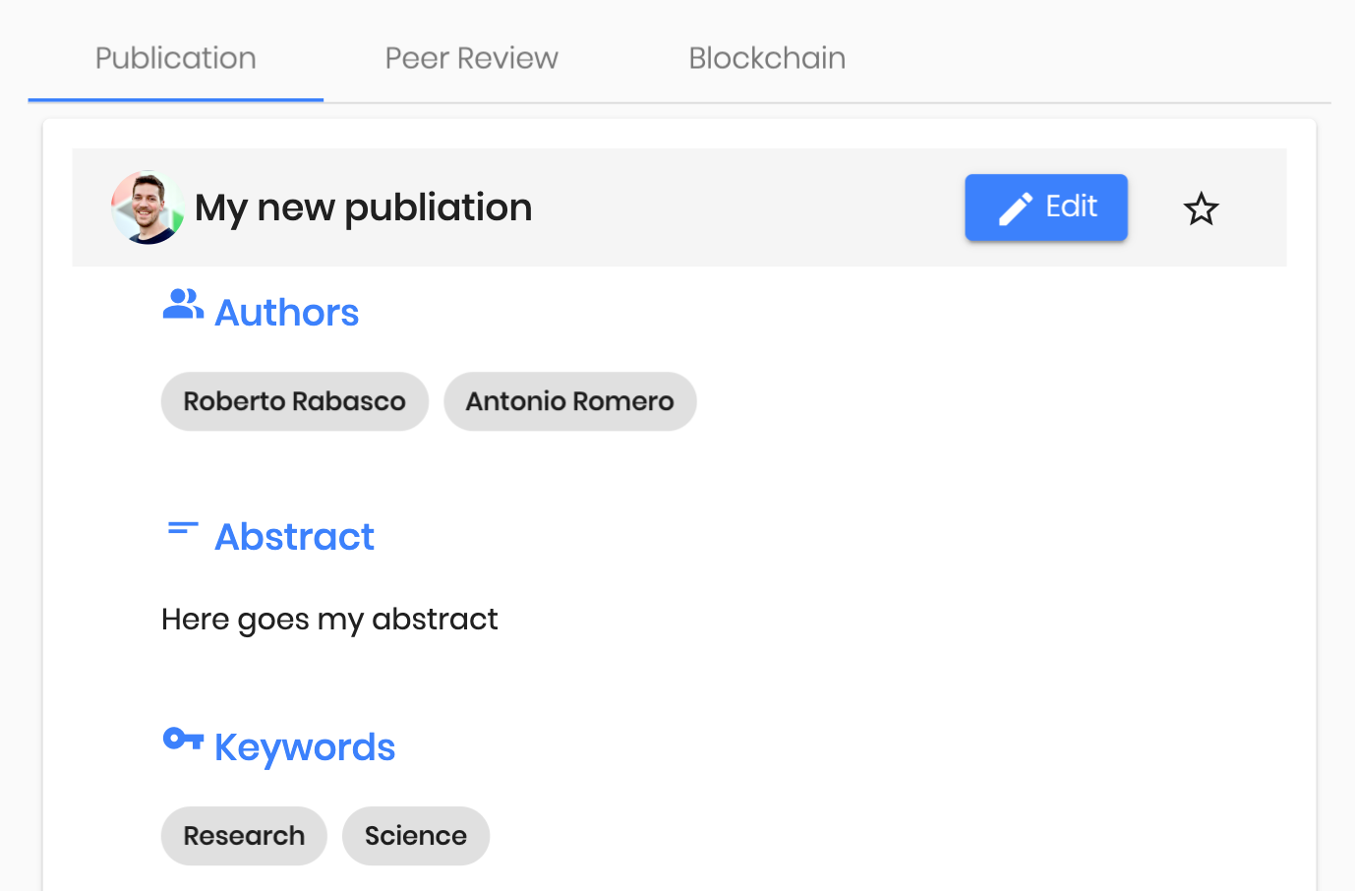Screen dimensions: 1355x891
Task: Click the Science keyword chip
Action: pyautogui.click(x=416, y=836)
